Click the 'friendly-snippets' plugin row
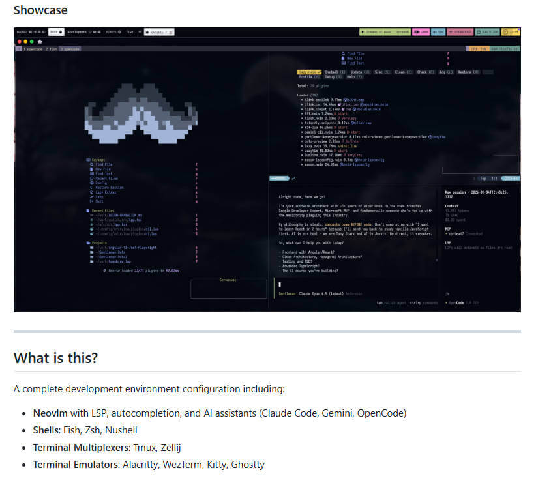 tap(336, 123)
